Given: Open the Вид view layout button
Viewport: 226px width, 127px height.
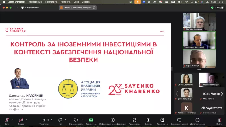Looking at the screenshot, I should pyautogui.click(x=220, y=8).
